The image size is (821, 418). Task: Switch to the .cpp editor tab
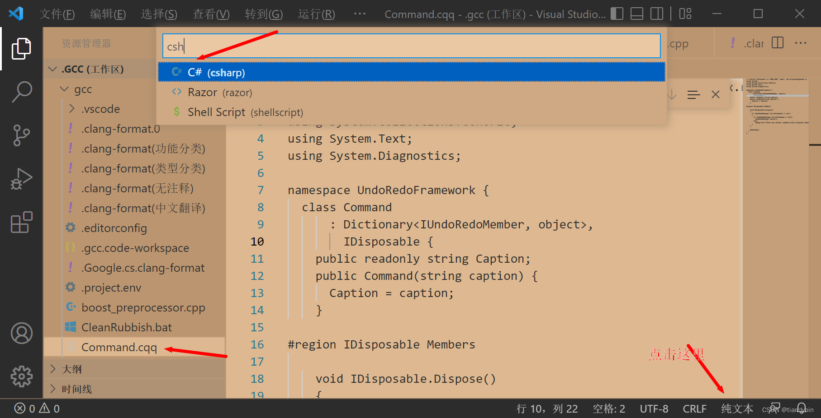(x=677, y=43)
